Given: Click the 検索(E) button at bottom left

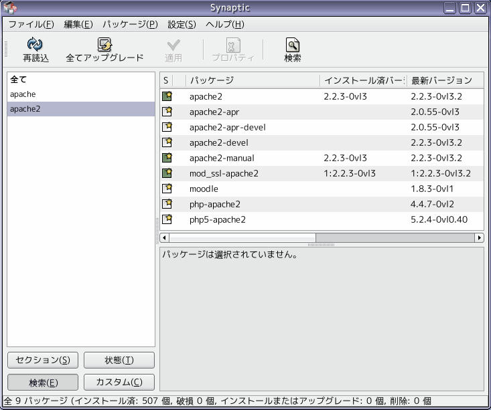Looking at the screenshot, I should pyautogui.click(x=43, y=382).
